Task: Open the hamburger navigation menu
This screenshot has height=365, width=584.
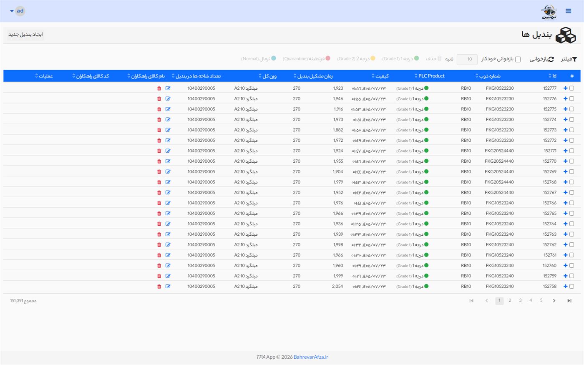Action: coord(568,11)
